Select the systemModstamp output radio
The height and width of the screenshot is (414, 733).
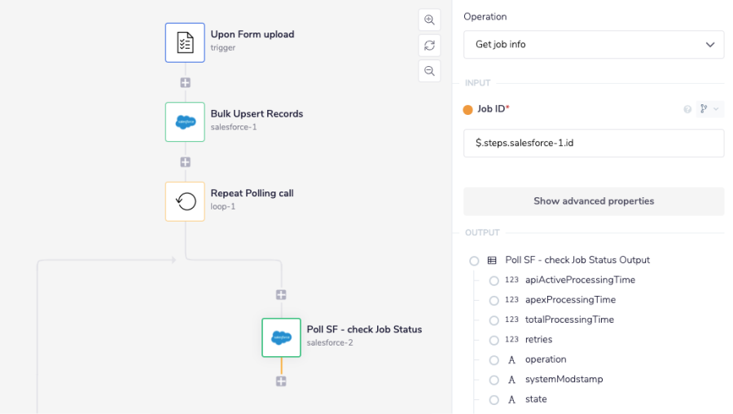point(494,381)
